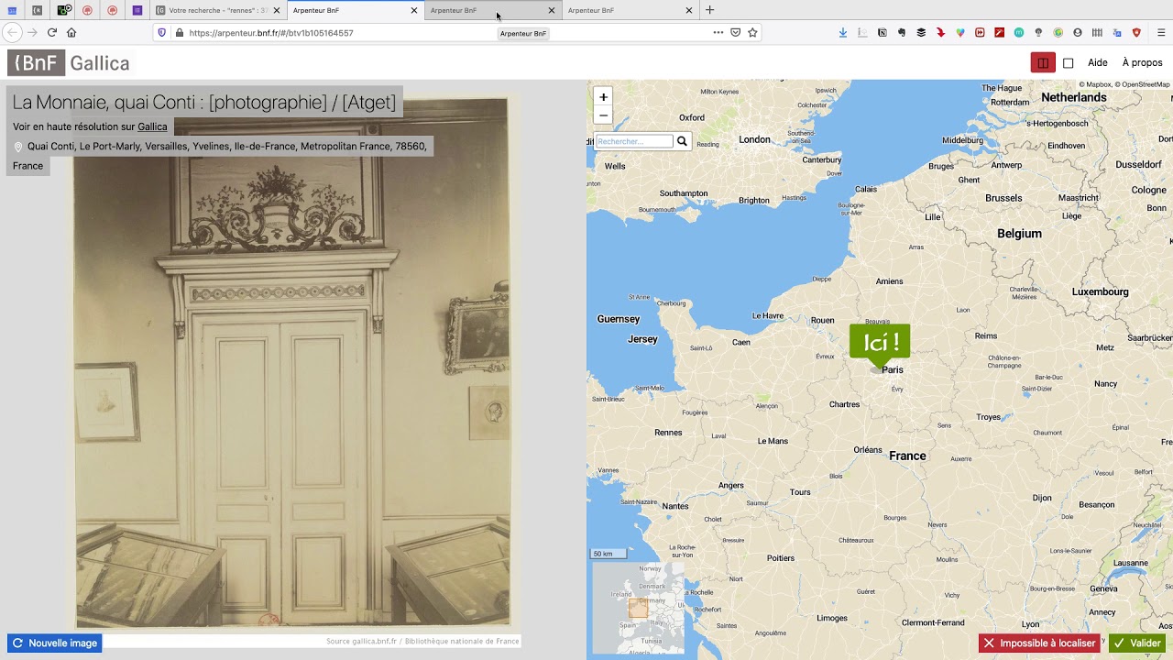Click the map zoom in plus button
Viewport: 1173px width, 660px height.
pos(603,97)
